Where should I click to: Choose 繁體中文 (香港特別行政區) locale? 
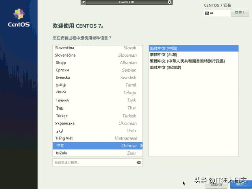pos(193,61)
